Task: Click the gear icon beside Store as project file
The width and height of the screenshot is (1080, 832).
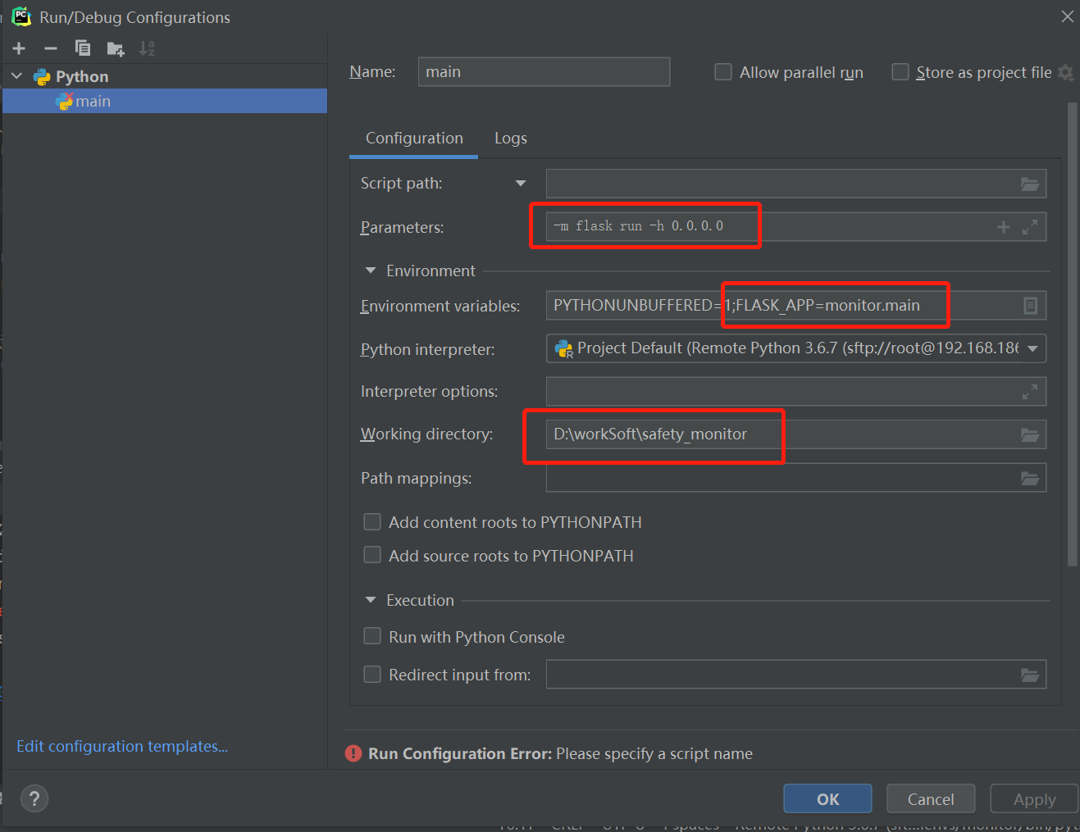Action: tap(1065, 72)
